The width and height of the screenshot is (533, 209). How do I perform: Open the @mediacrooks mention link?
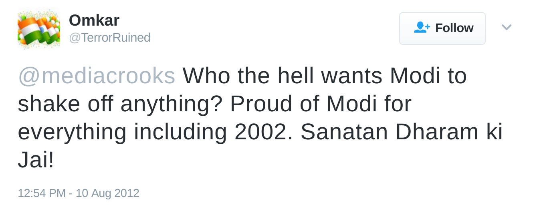(x=97, y=75)
